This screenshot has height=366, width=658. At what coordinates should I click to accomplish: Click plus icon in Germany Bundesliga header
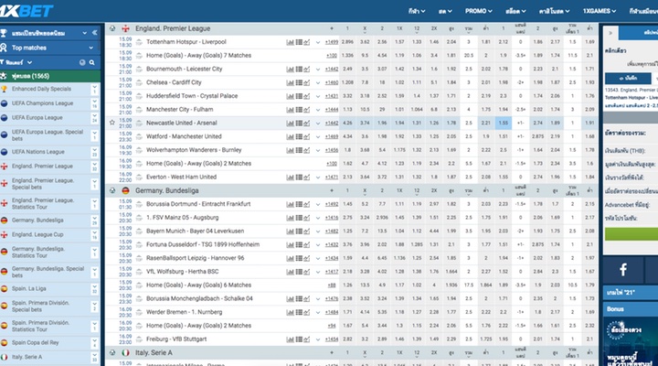click(332, 190)
